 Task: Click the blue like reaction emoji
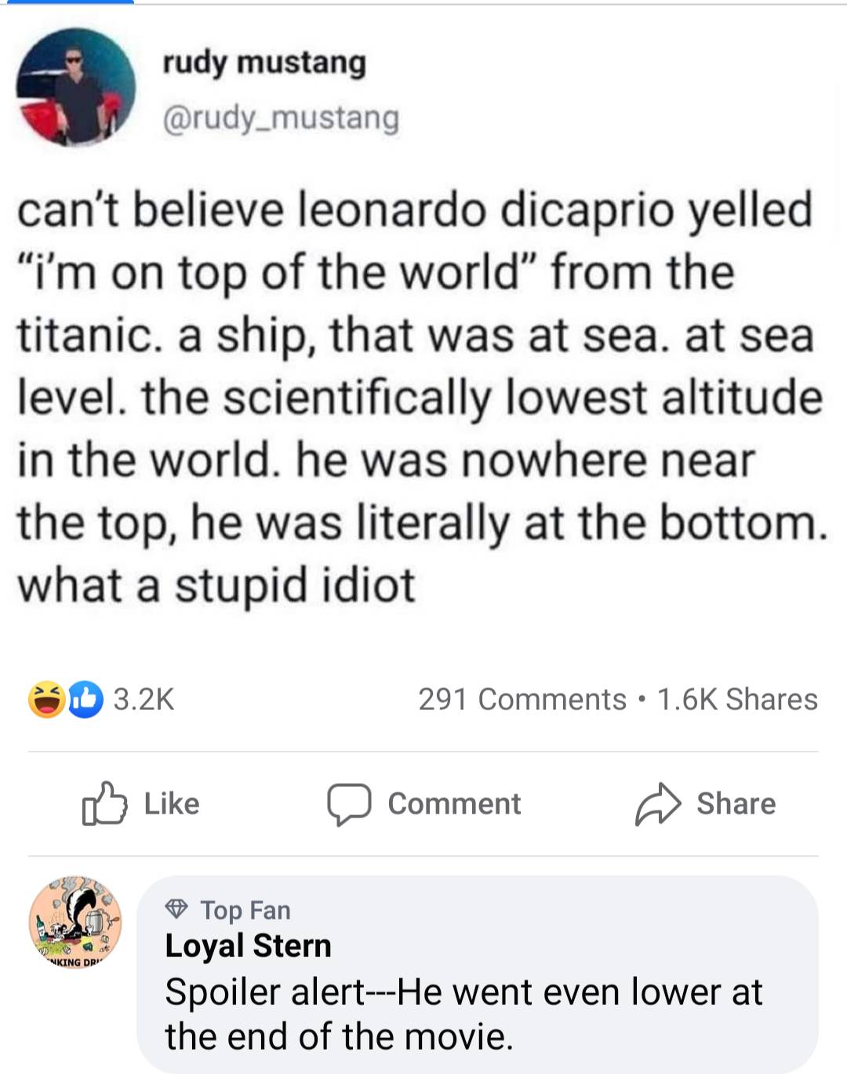(85, 699)
